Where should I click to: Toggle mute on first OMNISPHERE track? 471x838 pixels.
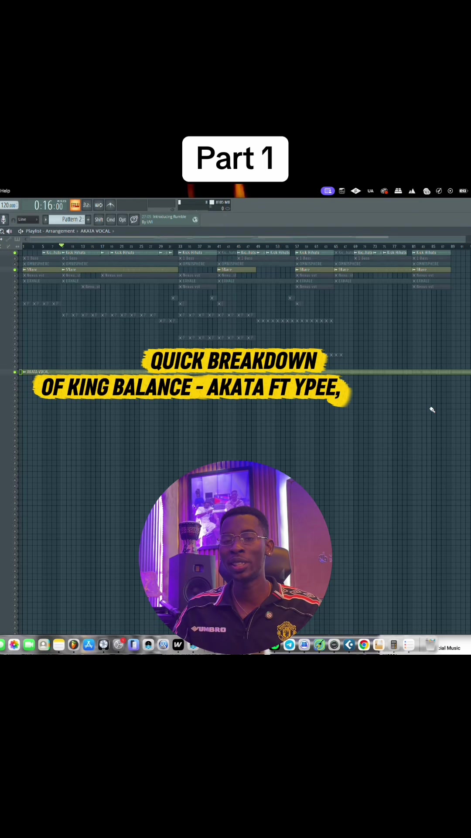15,264
